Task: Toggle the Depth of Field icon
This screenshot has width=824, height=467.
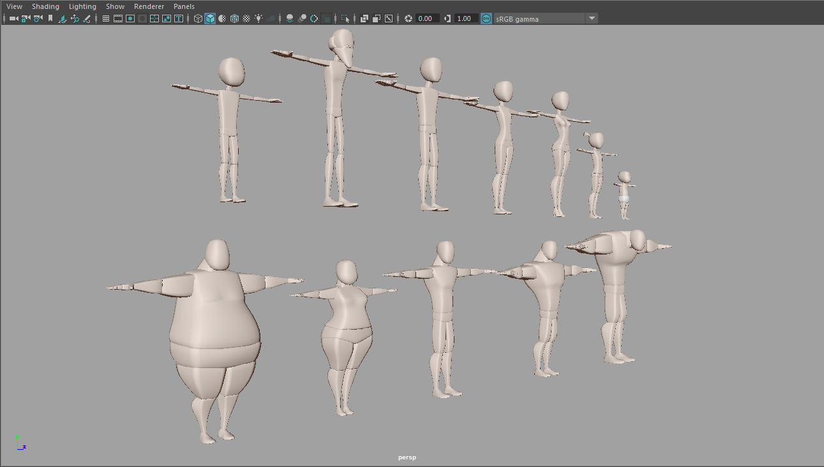Action: click(x=326, y=19)
